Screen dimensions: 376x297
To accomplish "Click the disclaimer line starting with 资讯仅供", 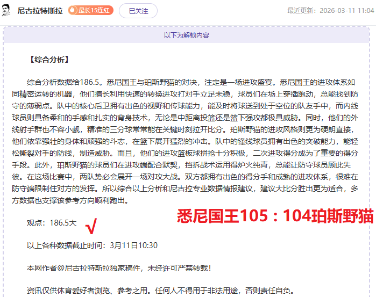I will tap(160, 290).
